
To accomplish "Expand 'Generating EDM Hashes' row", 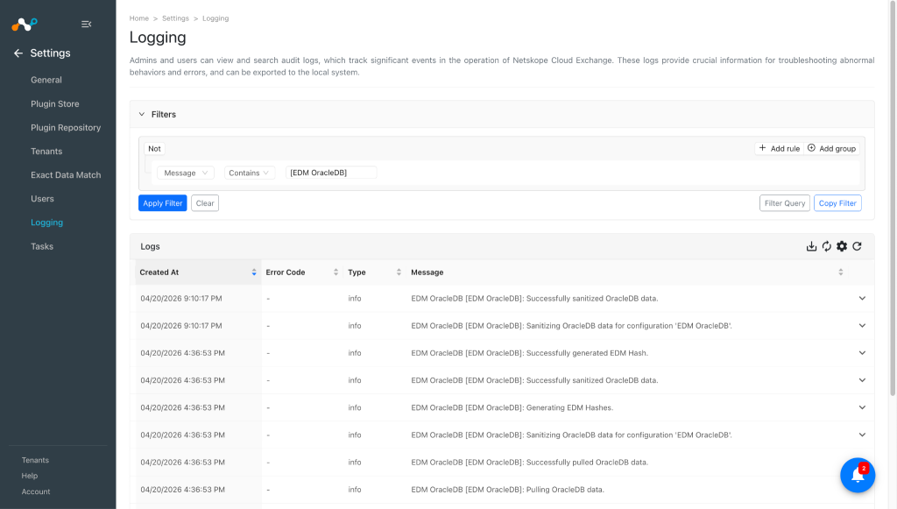I will pyautogui.click(x=862, y=407).
